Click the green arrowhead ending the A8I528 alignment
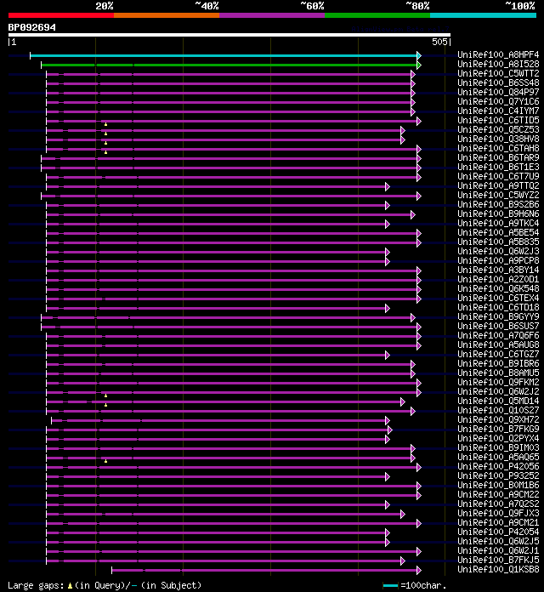 419,65
